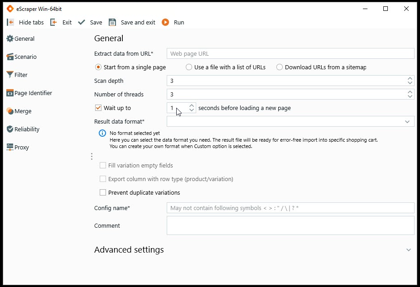Enable Prevent duplicate variations checkbox
Screen dimensions: 420x287
coord(103,192)
